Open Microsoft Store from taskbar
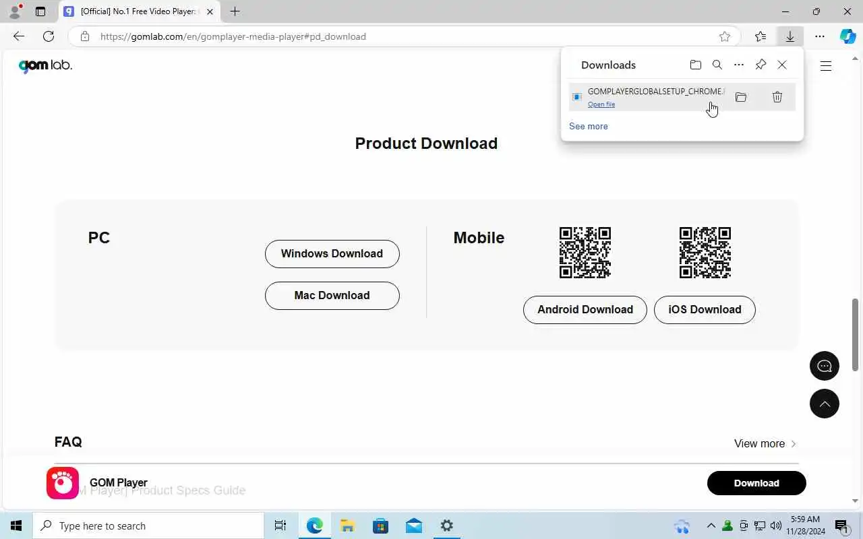This screenshot has height=539, width=863. [380, 526]
